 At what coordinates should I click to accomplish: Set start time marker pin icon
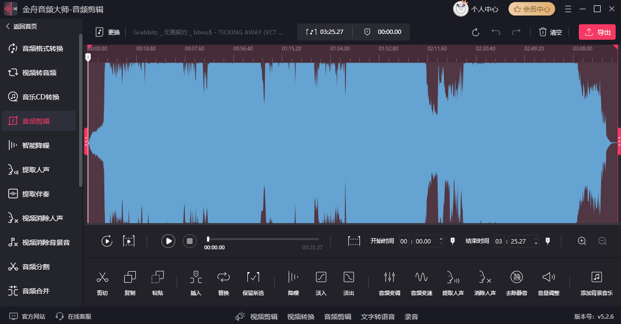click(453, 241)
